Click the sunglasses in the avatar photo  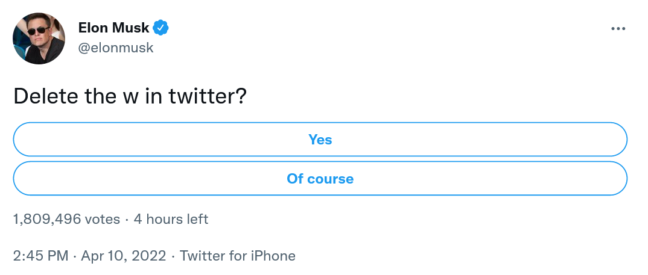[x=39, y=30]
